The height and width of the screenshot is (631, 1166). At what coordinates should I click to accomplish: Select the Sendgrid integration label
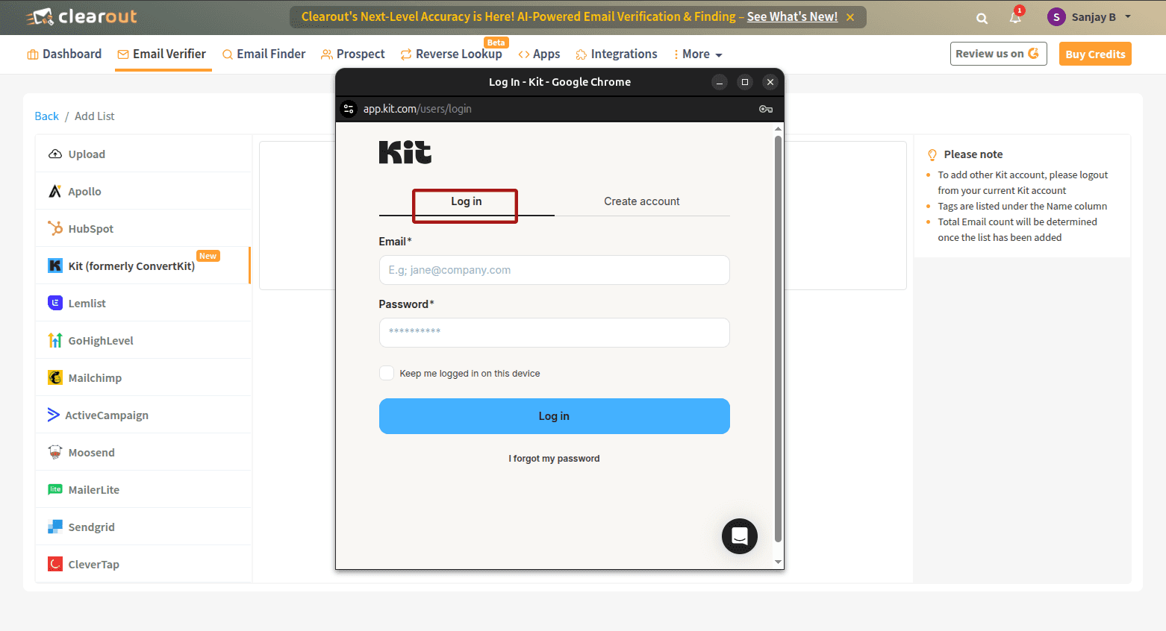pos(92,527)
